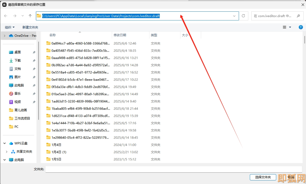The width and height of the screenshot is (306, 184).
Task: Open the 组织 menu
Action: coord(10,27)
